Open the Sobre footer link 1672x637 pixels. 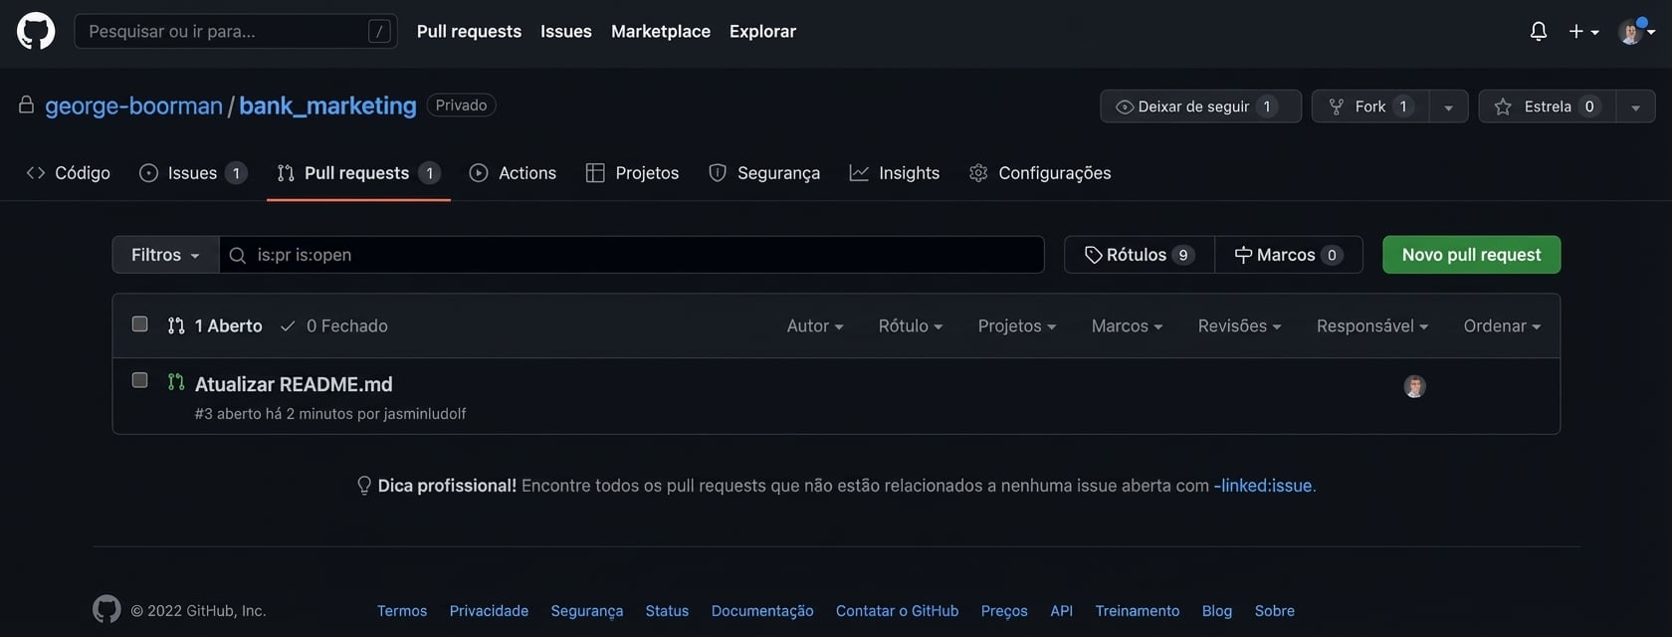click(1275, 611)
